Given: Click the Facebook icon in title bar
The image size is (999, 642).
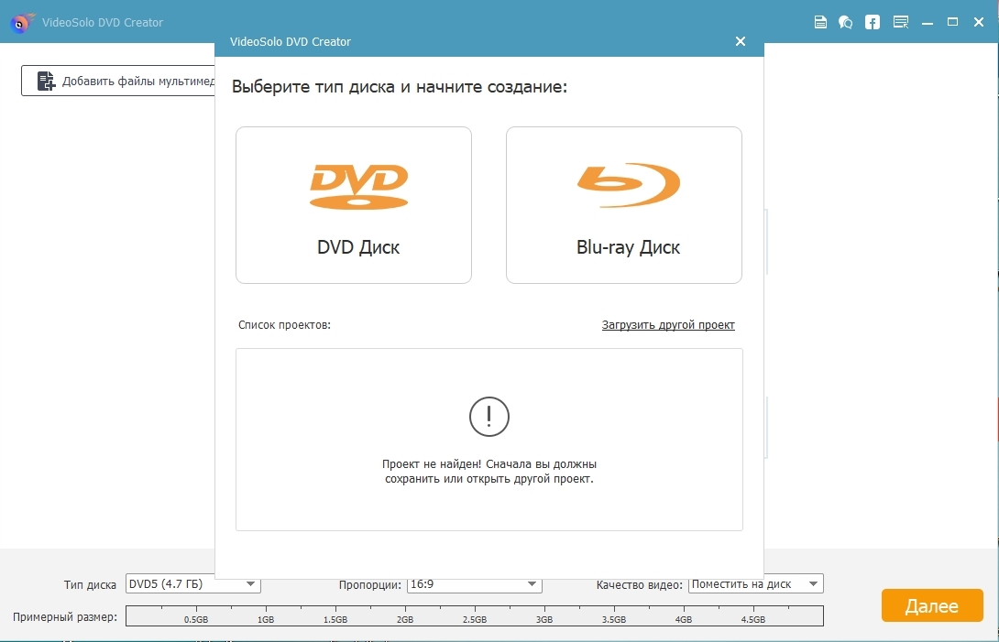Looking at the screenshot, I should (x=873, y=22).
